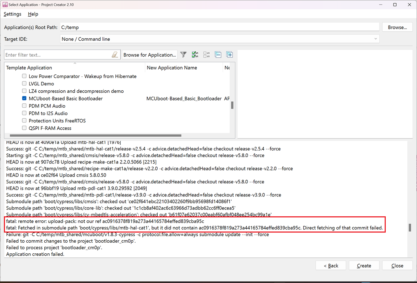Image resolution: width=417 pixels, height=283 pixels.
Task: Open the Help menu
Action: 33,14
